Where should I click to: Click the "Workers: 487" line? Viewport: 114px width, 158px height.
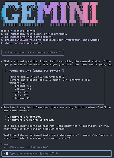(18, 83)
